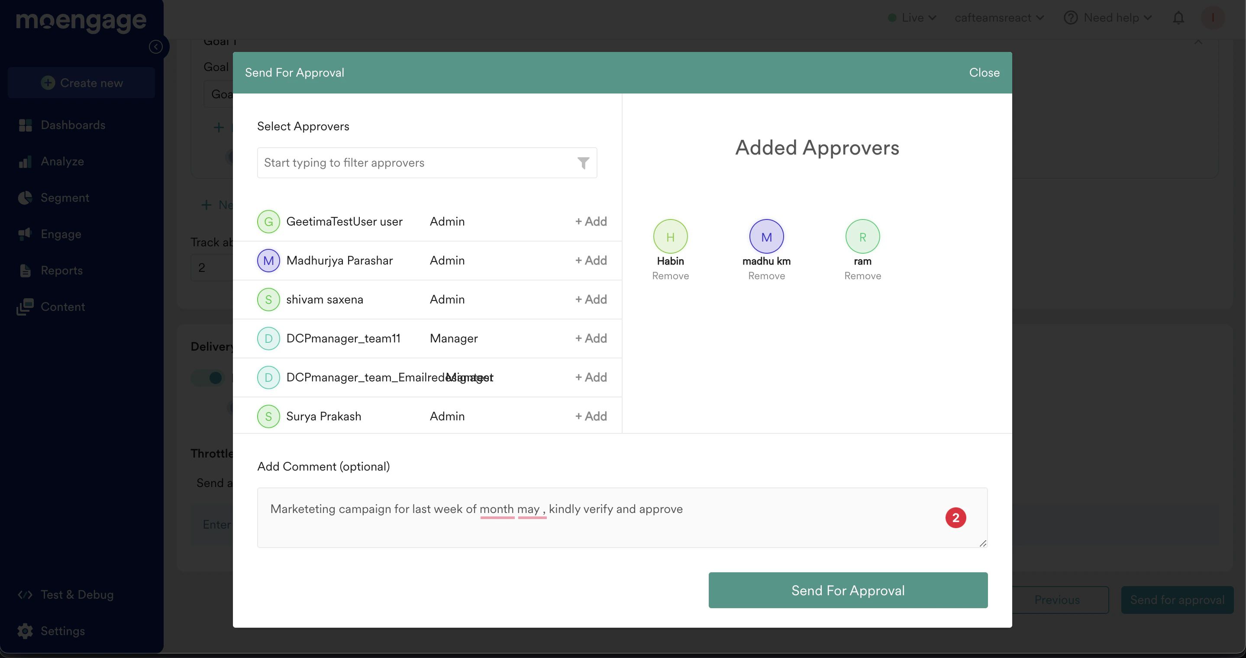Click the notification bell icon
This screenshot has width=1246, height=658.
[x=1178, y=18]
